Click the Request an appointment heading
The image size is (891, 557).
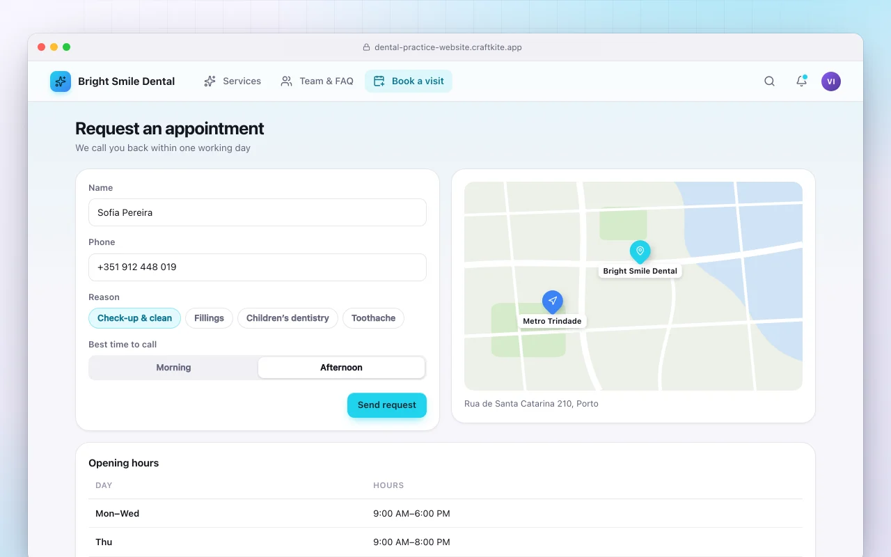170,129
